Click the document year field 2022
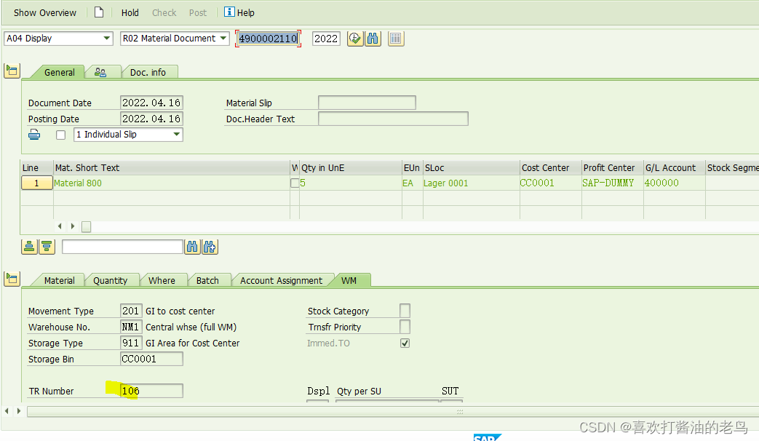This screenshot has width=759, height=441. pos(326,39)
